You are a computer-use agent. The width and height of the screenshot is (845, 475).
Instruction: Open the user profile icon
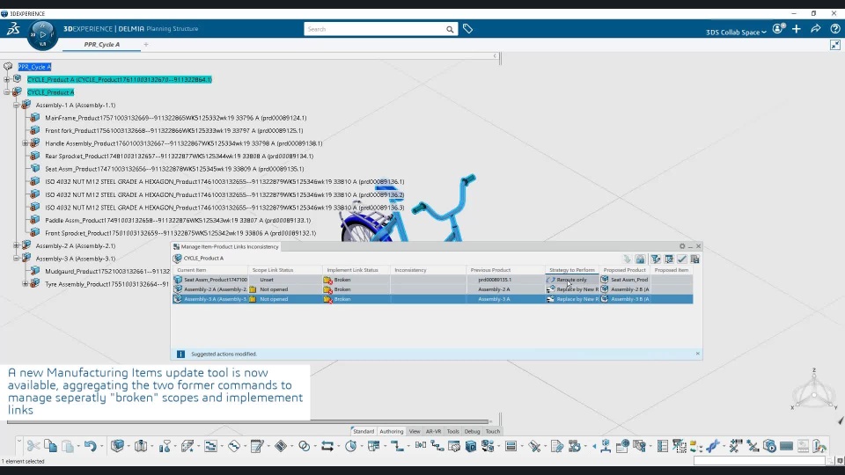778,29
